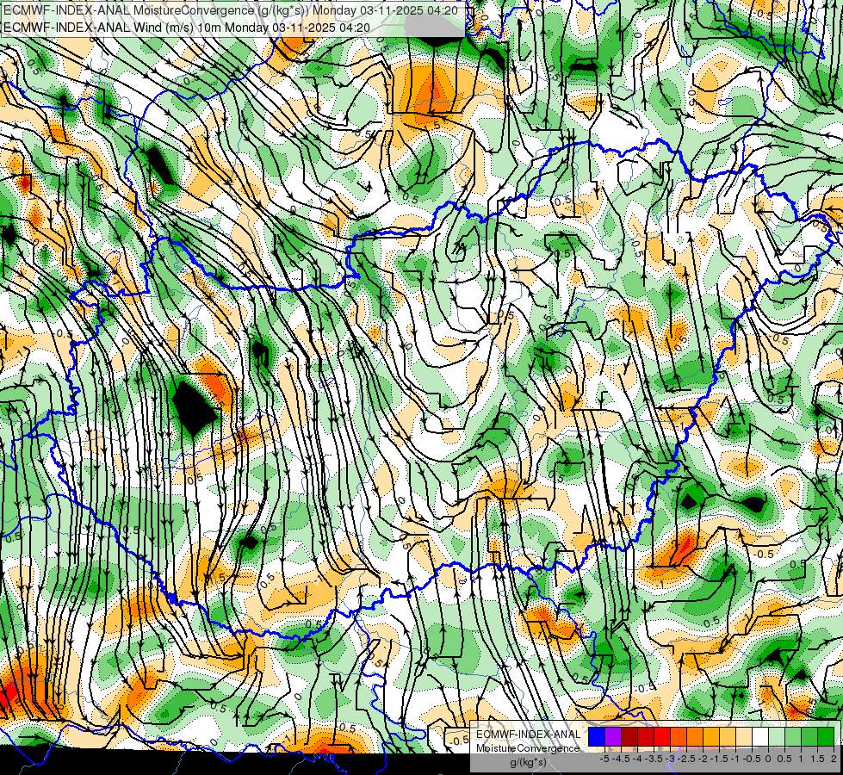
Task: Click the legend's positive 1 tick label
Action: [801, 759]
